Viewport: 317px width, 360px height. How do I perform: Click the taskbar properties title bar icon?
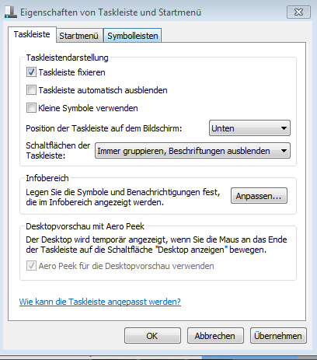[11, 12]
